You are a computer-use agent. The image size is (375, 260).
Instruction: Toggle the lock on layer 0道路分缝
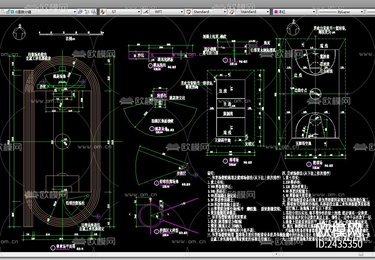coord(8,12)
